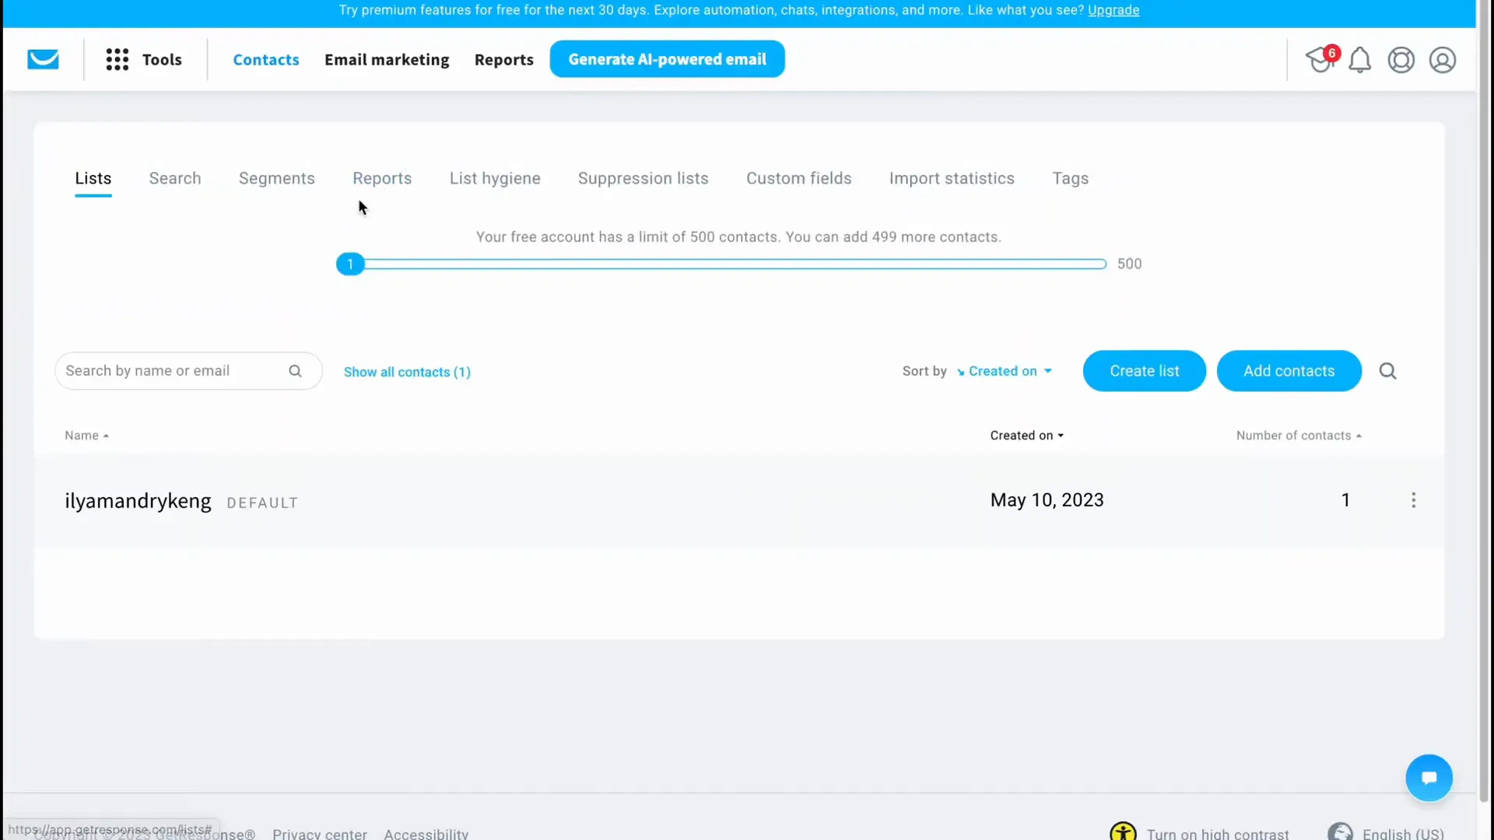Click the Tools label in header
The height and width of the screenshot is (840, 1494).
(162, 59)
